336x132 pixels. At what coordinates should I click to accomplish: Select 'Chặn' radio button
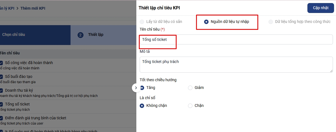click(190, 106)
